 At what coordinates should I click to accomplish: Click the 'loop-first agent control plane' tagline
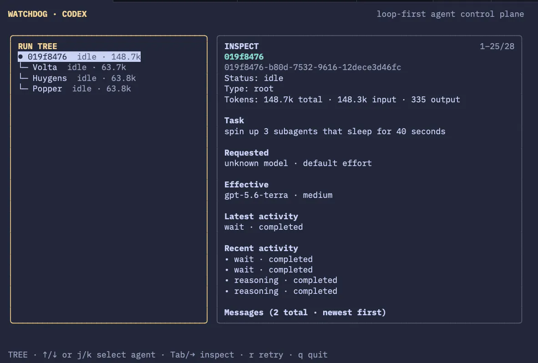pyautogui.click(x=450, y=14)
